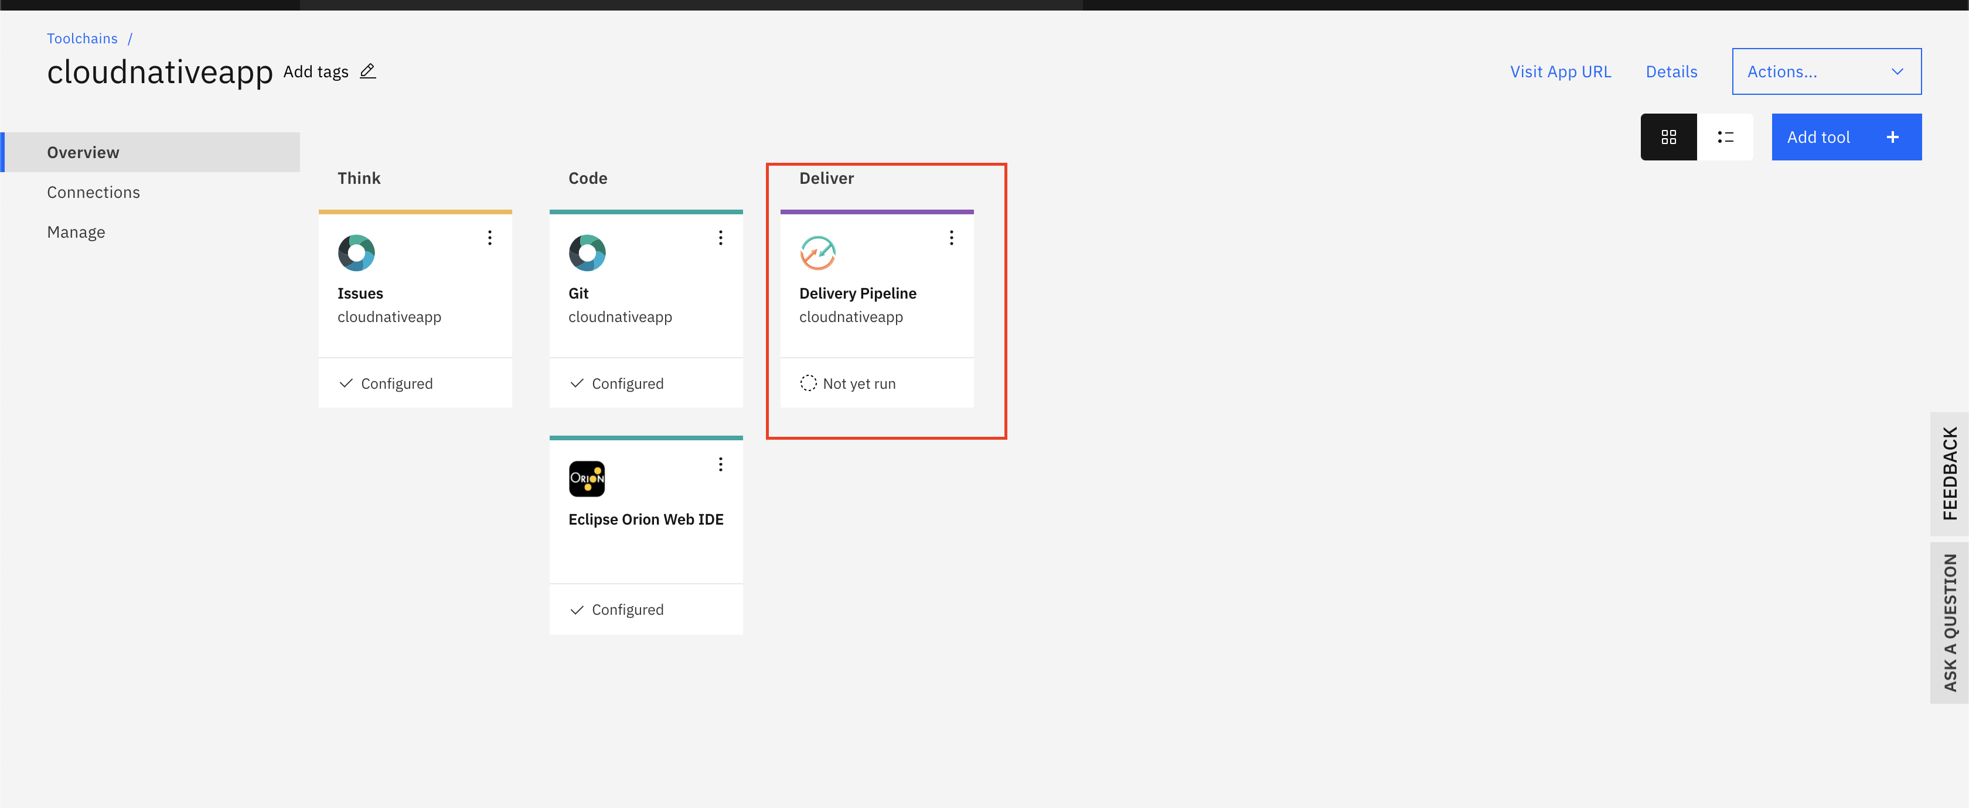Open the Delivery Pipeline card overflow menu
Image resolution: width=1969 pixels, height=808 pixels.
tap(952, 238)
